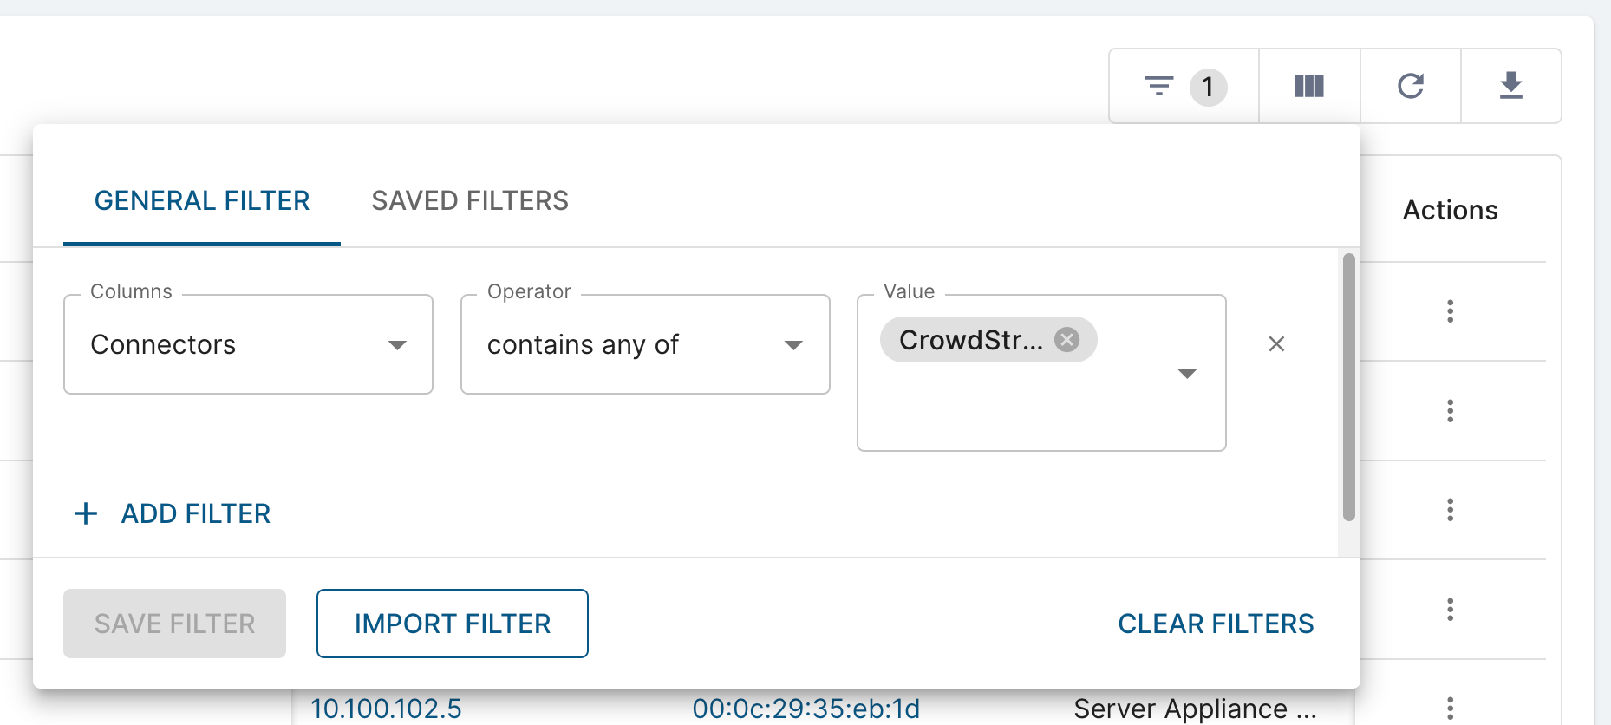This screenshot has width=1611, height=725.
Task: Expand the Columns dropdown
Action: [x=397, y=345]
